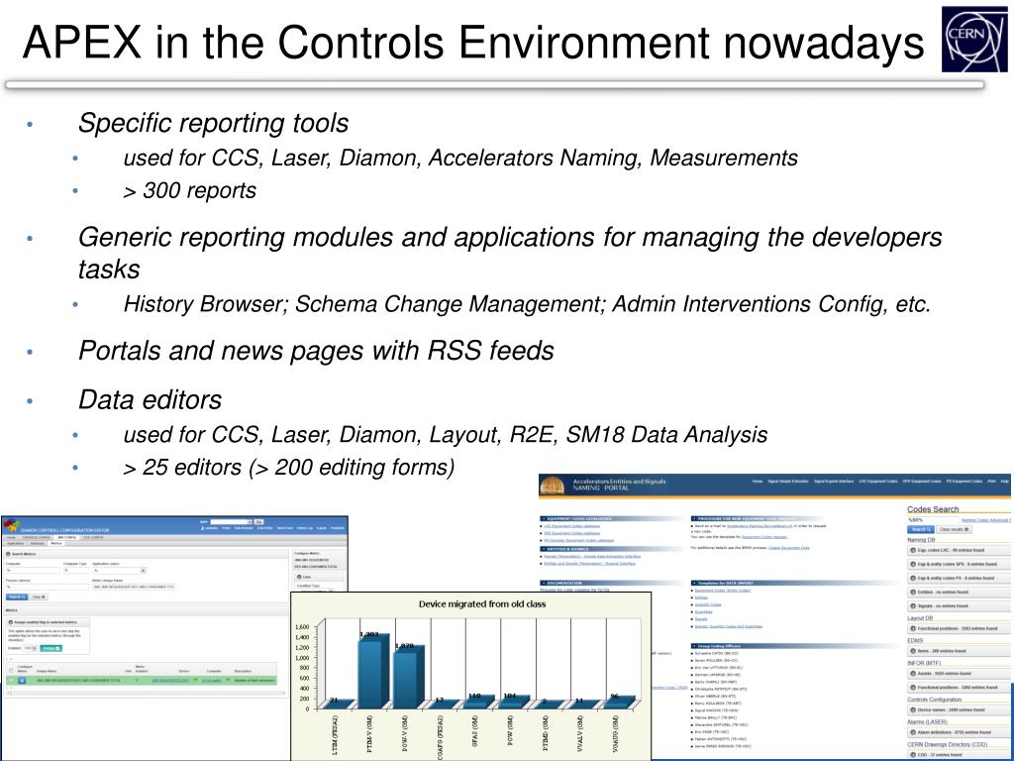The height and width of the screenshot is (761, 1014).
Task: Click the Computer input field in Search Metrics
Action: pos(33,570)
